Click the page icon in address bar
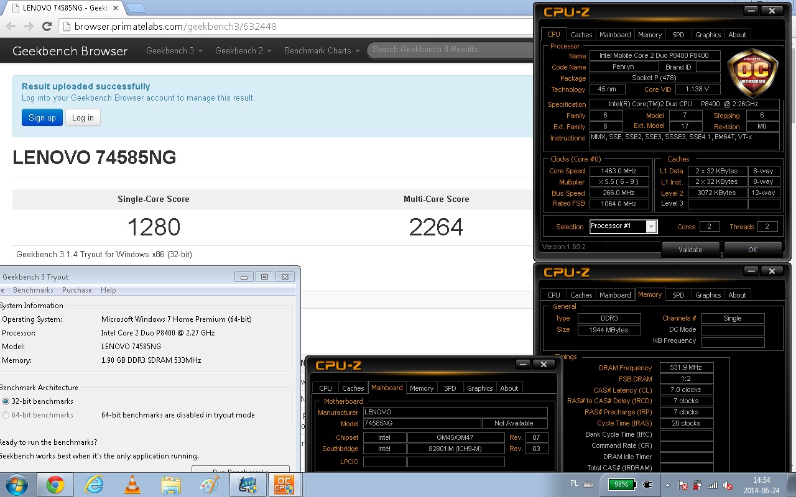Viewport: 796px width, 497px height. 67,27
